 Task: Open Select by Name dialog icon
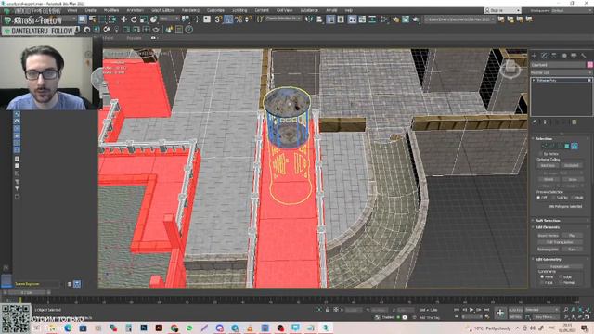point(92,19)
